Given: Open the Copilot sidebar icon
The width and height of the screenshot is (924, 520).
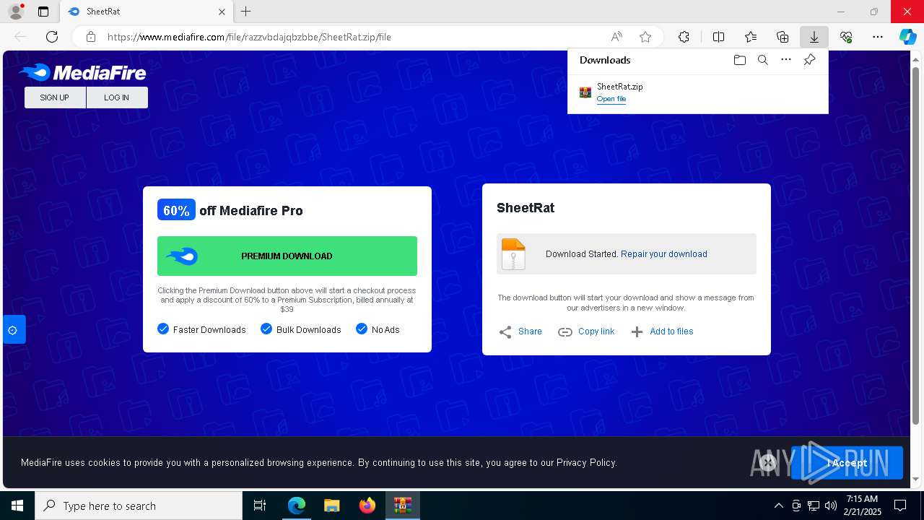Looking at the screenshot, I should click(907, 37).
